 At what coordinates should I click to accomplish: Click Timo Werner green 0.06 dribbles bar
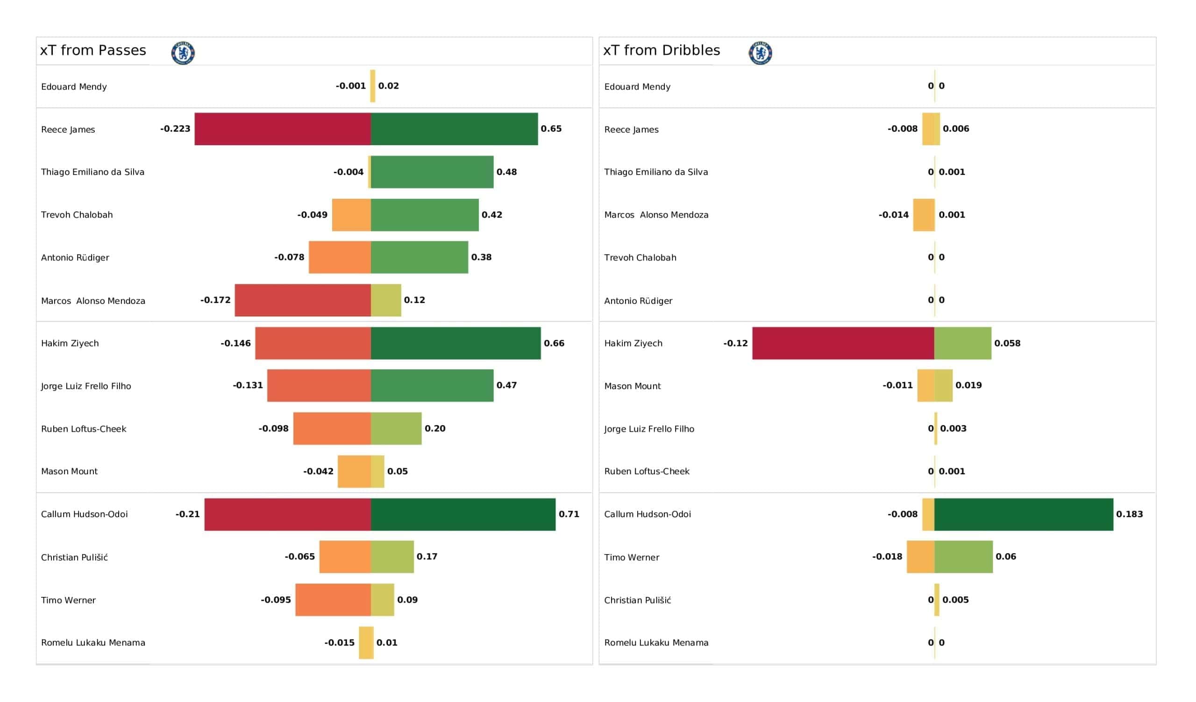point(963,557)
